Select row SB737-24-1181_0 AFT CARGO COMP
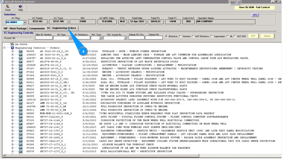The width and height of the screenshot is (282, 160). tap(104, 127)
